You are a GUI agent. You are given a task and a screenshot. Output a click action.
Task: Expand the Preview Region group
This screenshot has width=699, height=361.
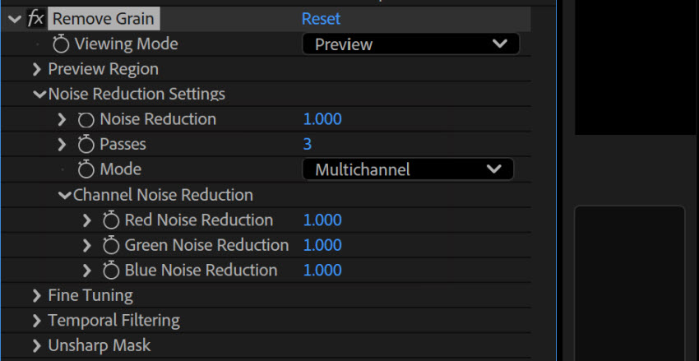(37, 70)
